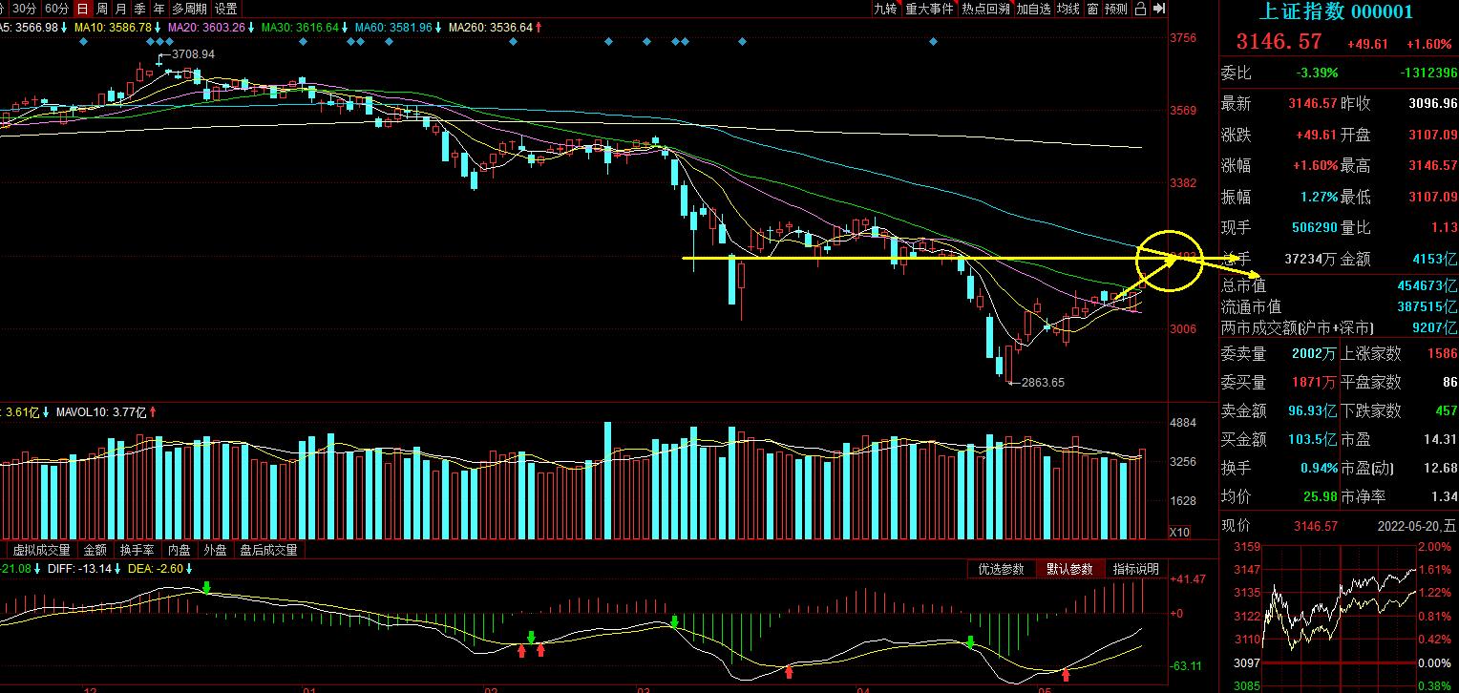
Task: Select the 换手率 tab
Action: (x=137, y=550)
